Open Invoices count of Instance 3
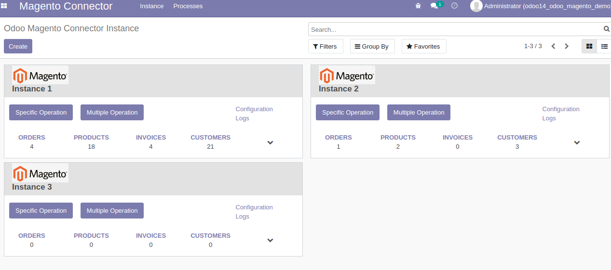The image size is (611, 270). (151, 240)
